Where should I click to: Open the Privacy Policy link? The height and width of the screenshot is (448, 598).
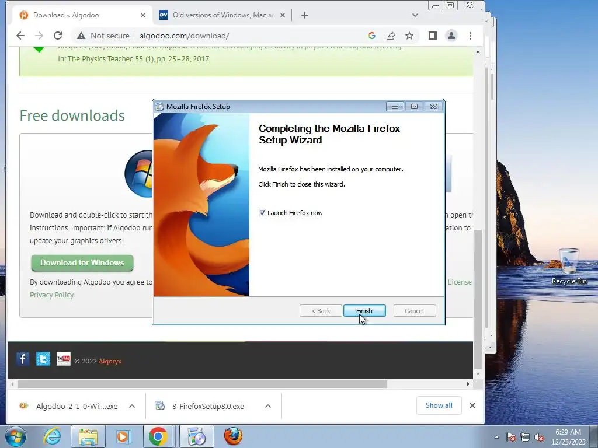click(x=52, y=295)
